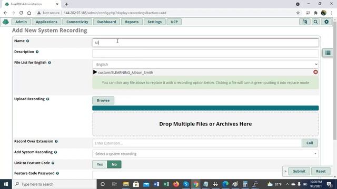
Task: Open the search magnifier in the top bar
Action: (x=315, y=22)
